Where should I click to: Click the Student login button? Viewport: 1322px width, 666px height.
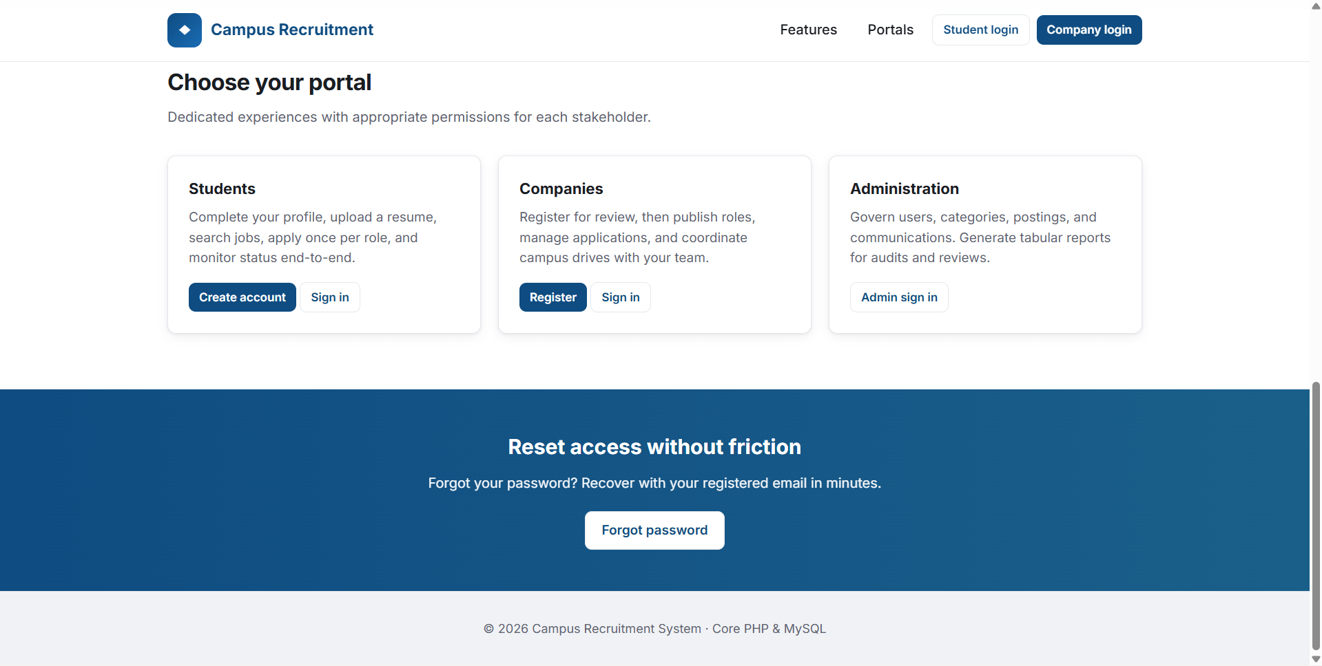click(x=980, y=30)
